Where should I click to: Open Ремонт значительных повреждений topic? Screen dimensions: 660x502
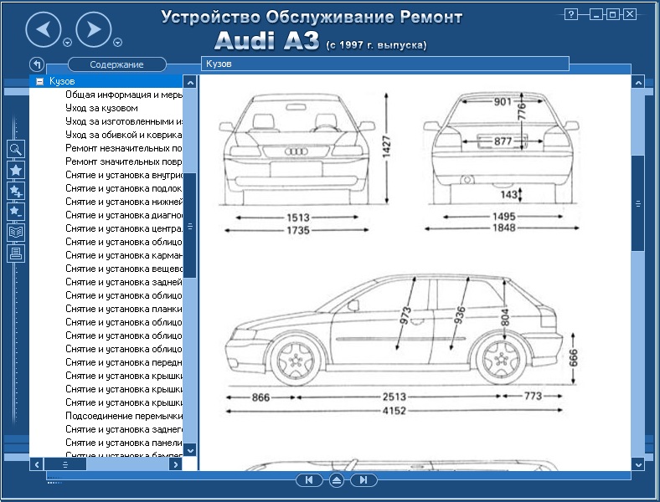click(124, 161)
